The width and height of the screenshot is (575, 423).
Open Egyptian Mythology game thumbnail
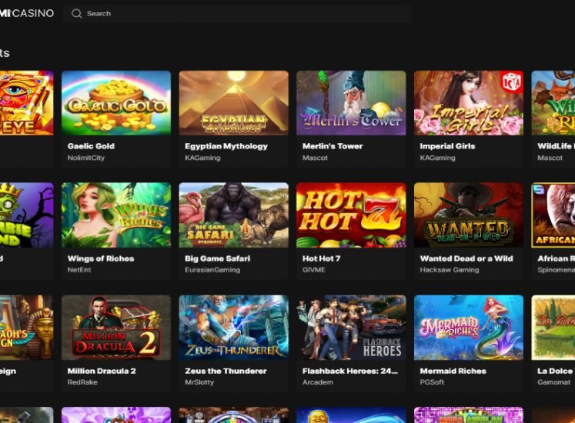pos(233,103)
